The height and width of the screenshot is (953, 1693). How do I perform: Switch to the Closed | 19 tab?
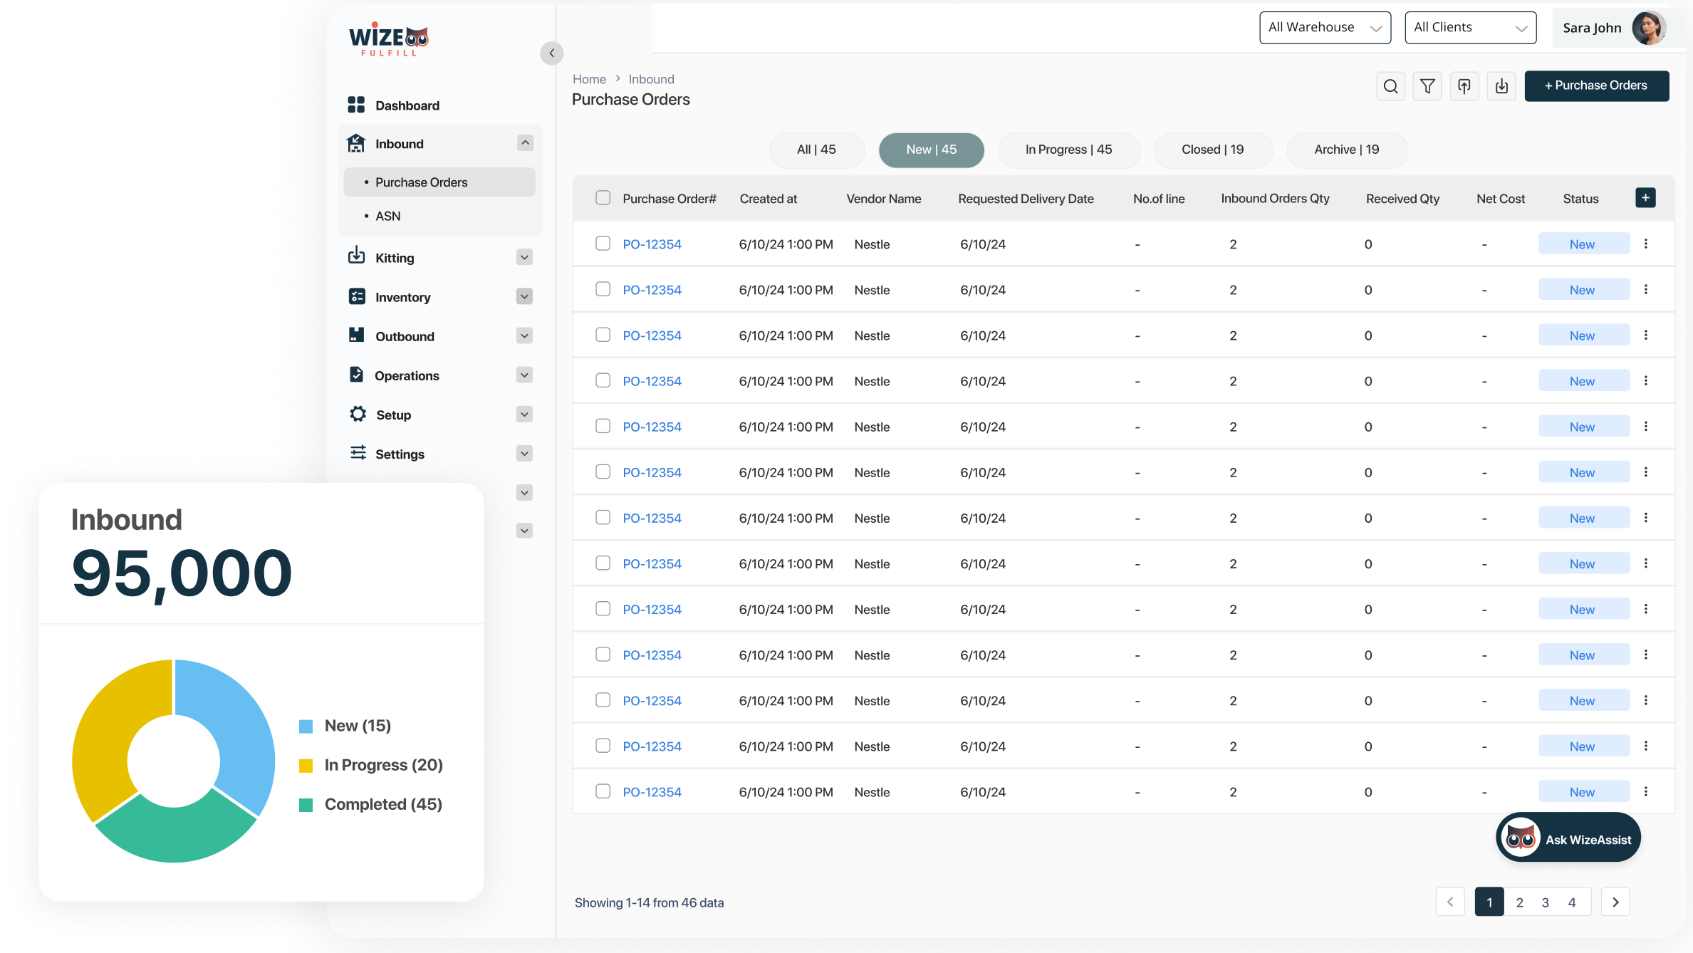(x=1212, y=150)
